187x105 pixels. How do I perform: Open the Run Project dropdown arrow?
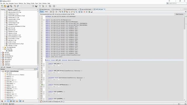pyautogui.click(x=48, y=6)
